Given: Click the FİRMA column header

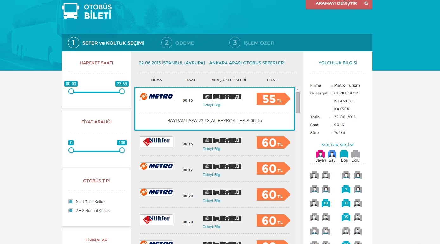Looking at the screenshot, I should (x=156, y=80).
